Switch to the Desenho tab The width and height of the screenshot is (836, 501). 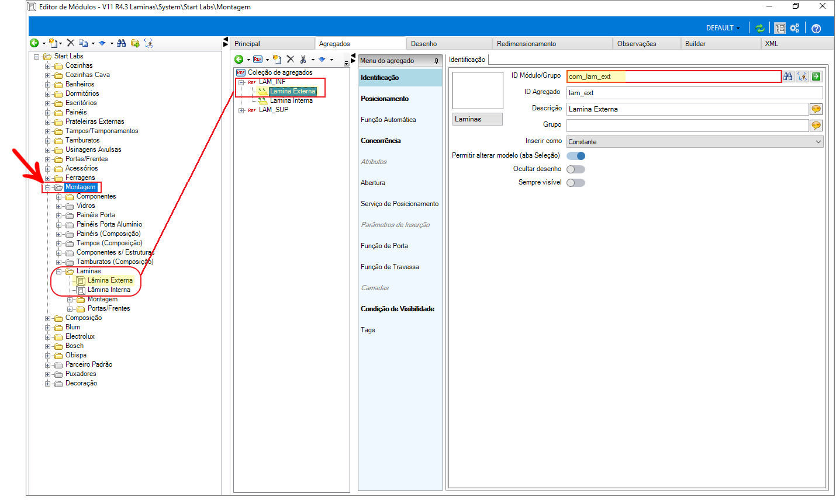point(449,44)
